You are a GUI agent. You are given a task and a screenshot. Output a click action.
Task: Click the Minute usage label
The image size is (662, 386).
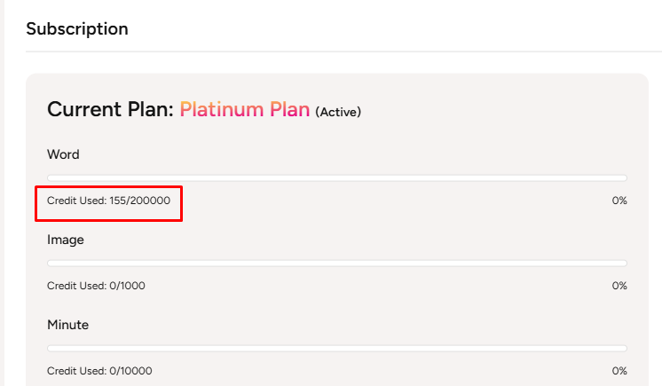[68, 325]
